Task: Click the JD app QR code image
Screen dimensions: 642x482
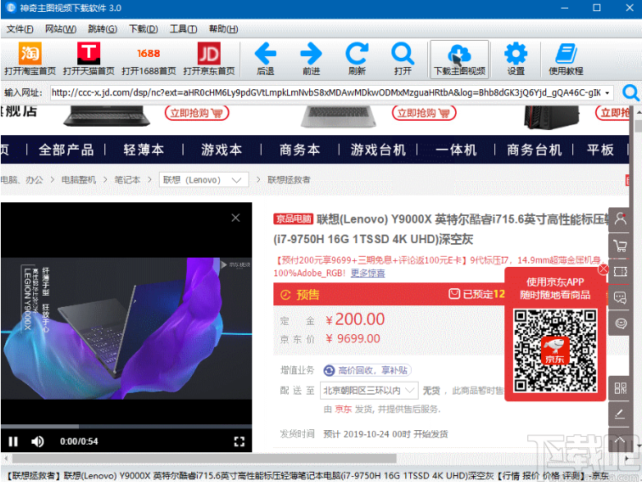Action: tap(555, 351)
